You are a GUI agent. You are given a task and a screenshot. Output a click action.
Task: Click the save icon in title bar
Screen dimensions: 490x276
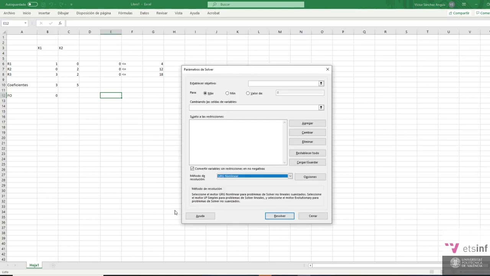click(43, 4)
